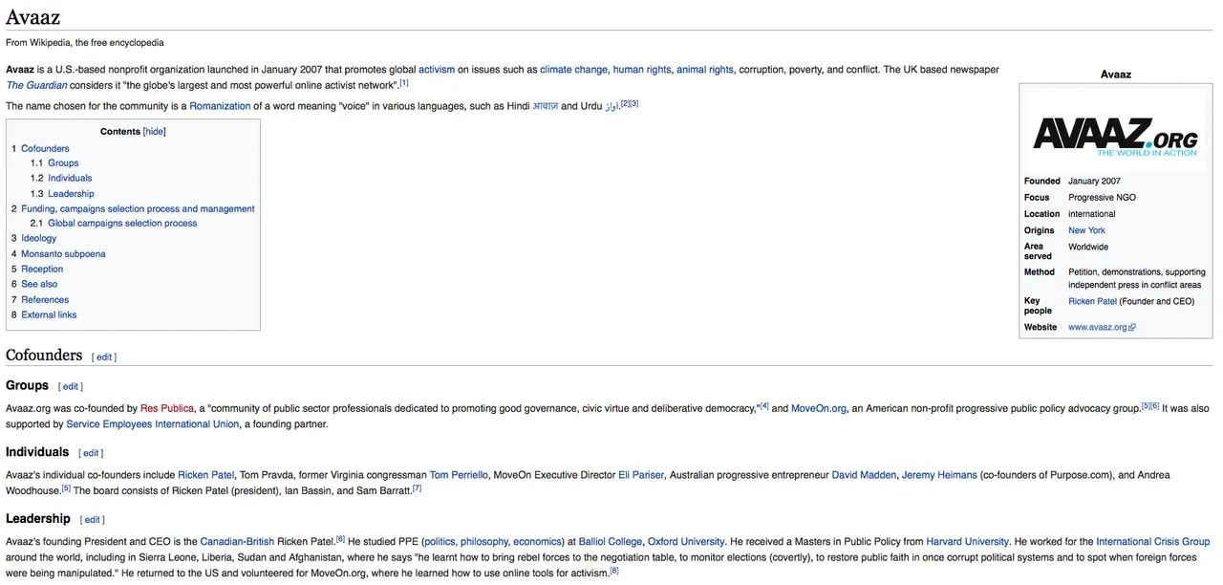Edit the Individuals subsection

[91, 454]
